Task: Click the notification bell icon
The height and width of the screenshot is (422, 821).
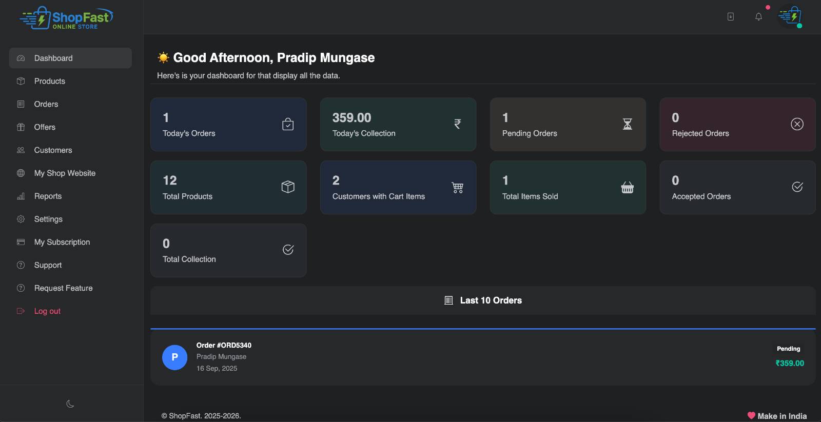Action: [x=758, y=17]
